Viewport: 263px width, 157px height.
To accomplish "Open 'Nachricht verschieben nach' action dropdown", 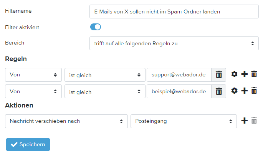I will coord(66,121).
